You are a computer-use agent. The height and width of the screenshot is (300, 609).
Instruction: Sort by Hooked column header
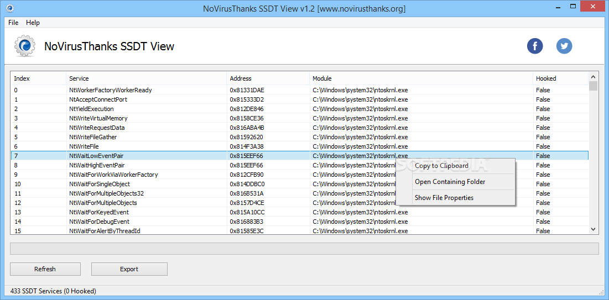pyautogui.click(x=561, y=78)
